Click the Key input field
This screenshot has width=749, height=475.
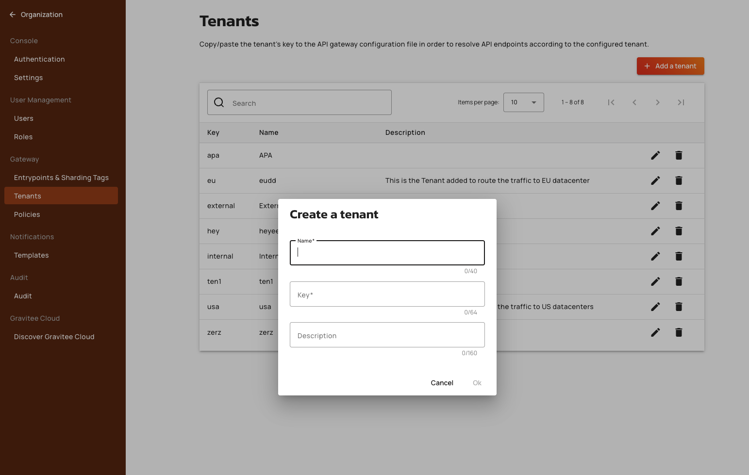pos(387,294)
